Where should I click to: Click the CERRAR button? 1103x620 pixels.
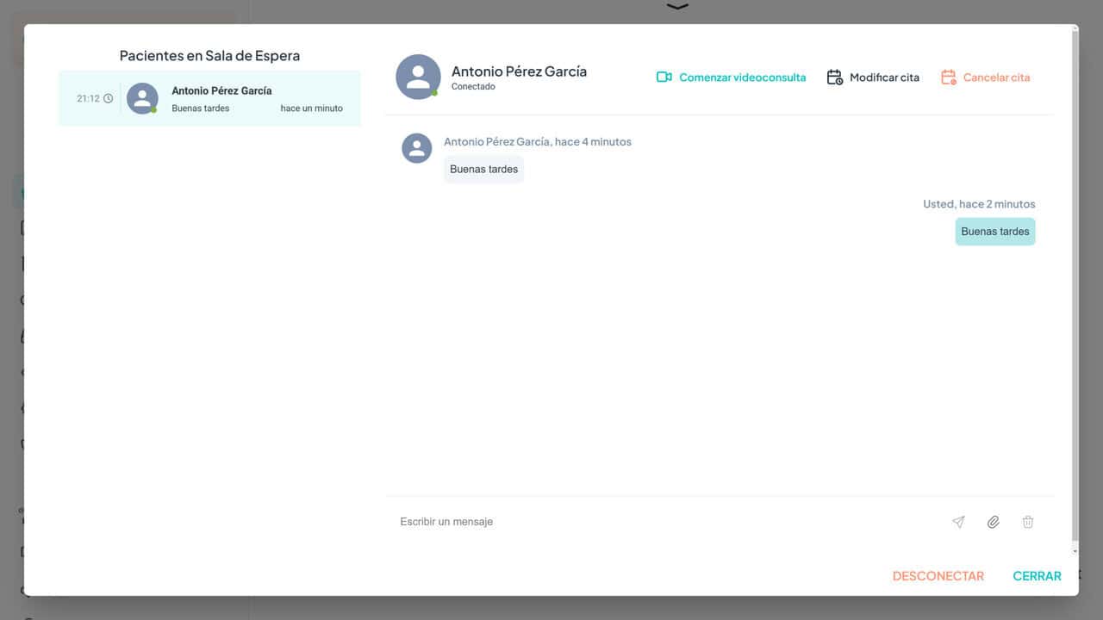coord(1037,576)
